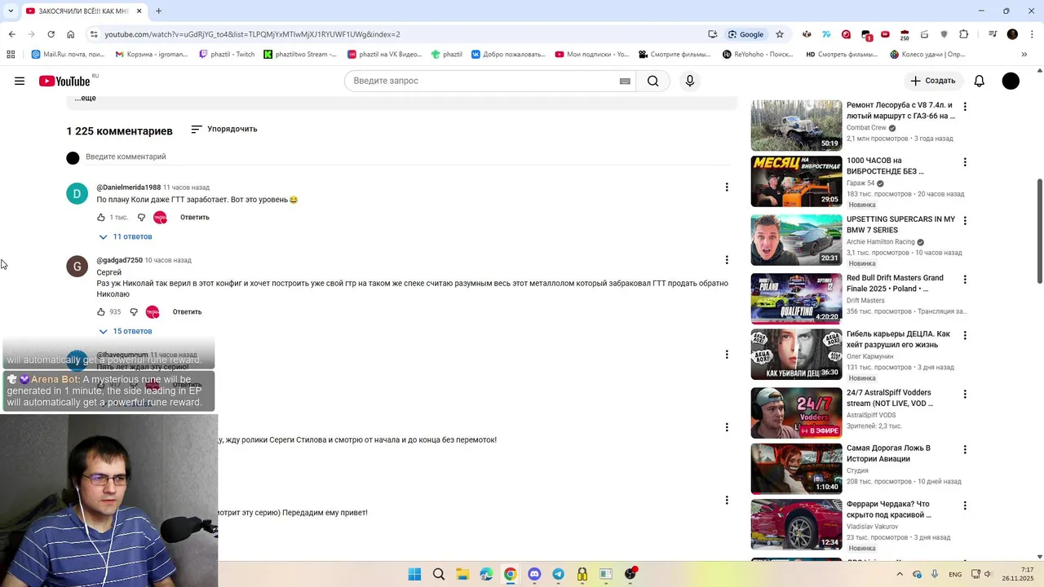The height and width of the screenshot is (587, 1044).
Task: Open the Гибель карьеры ДЕЦЛА thumbnail
Action: [796, 355]
